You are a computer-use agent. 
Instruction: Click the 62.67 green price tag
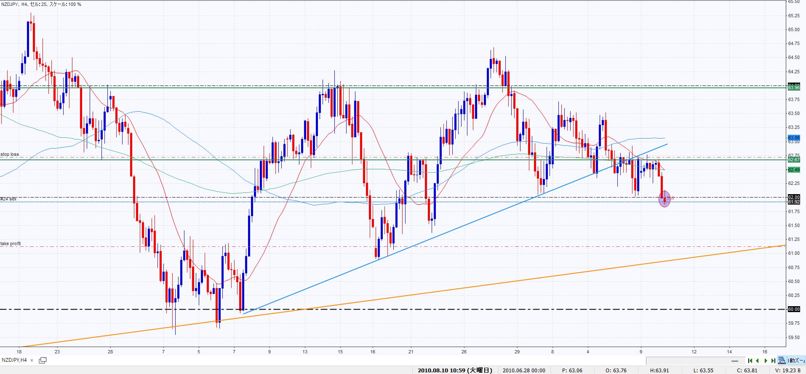[x=793, y=160]
